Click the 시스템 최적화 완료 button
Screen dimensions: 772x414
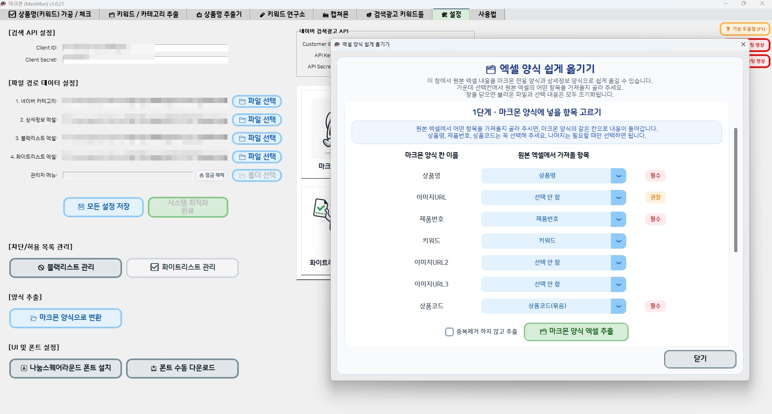pos(188,207)
